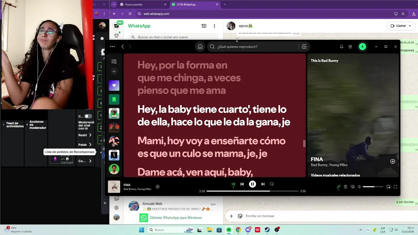The image size is (418, 235).
Task: Reload the WhatsApp page
Action: pyautogui.click(x=130, y=14)
